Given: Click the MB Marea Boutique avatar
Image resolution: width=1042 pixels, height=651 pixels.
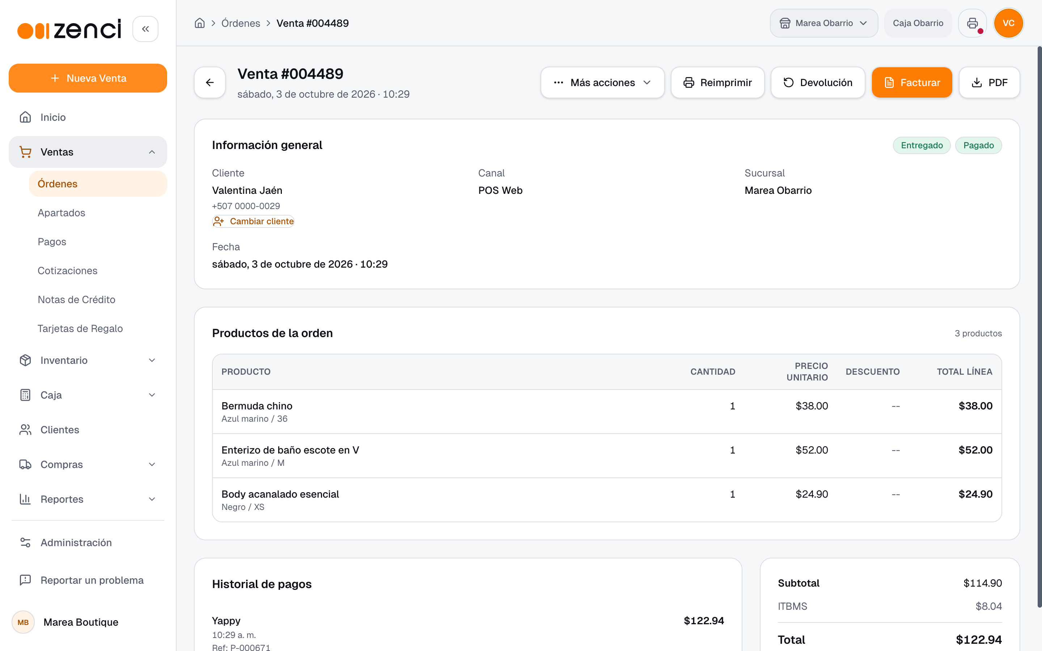Looking at the screenshot, I should coord(23,622).
